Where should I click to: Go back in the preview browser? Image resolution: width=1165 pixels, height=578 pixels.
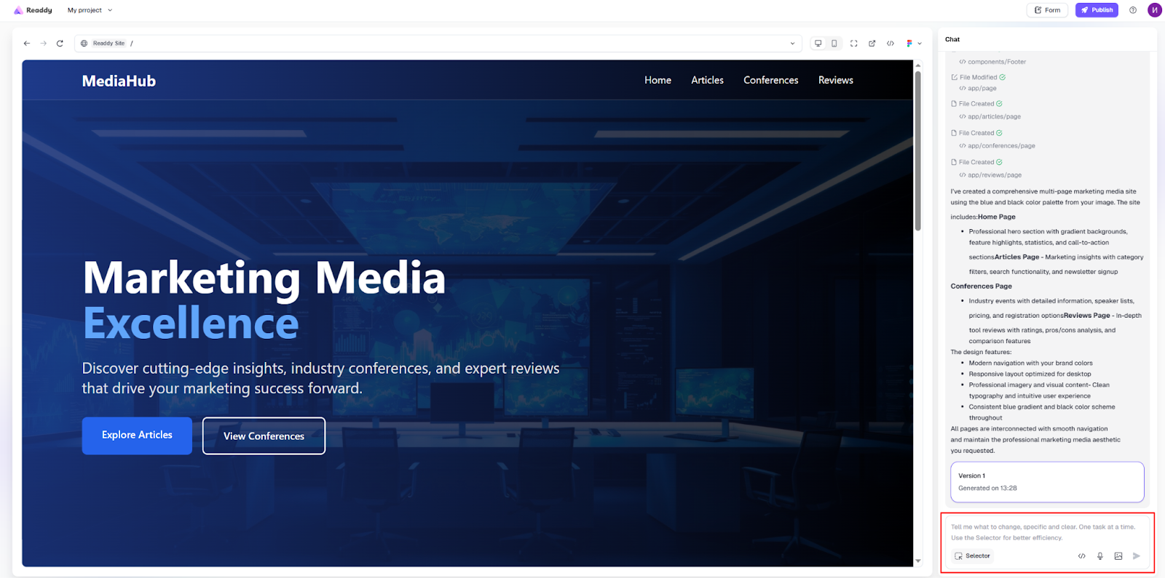pos(27,44)
